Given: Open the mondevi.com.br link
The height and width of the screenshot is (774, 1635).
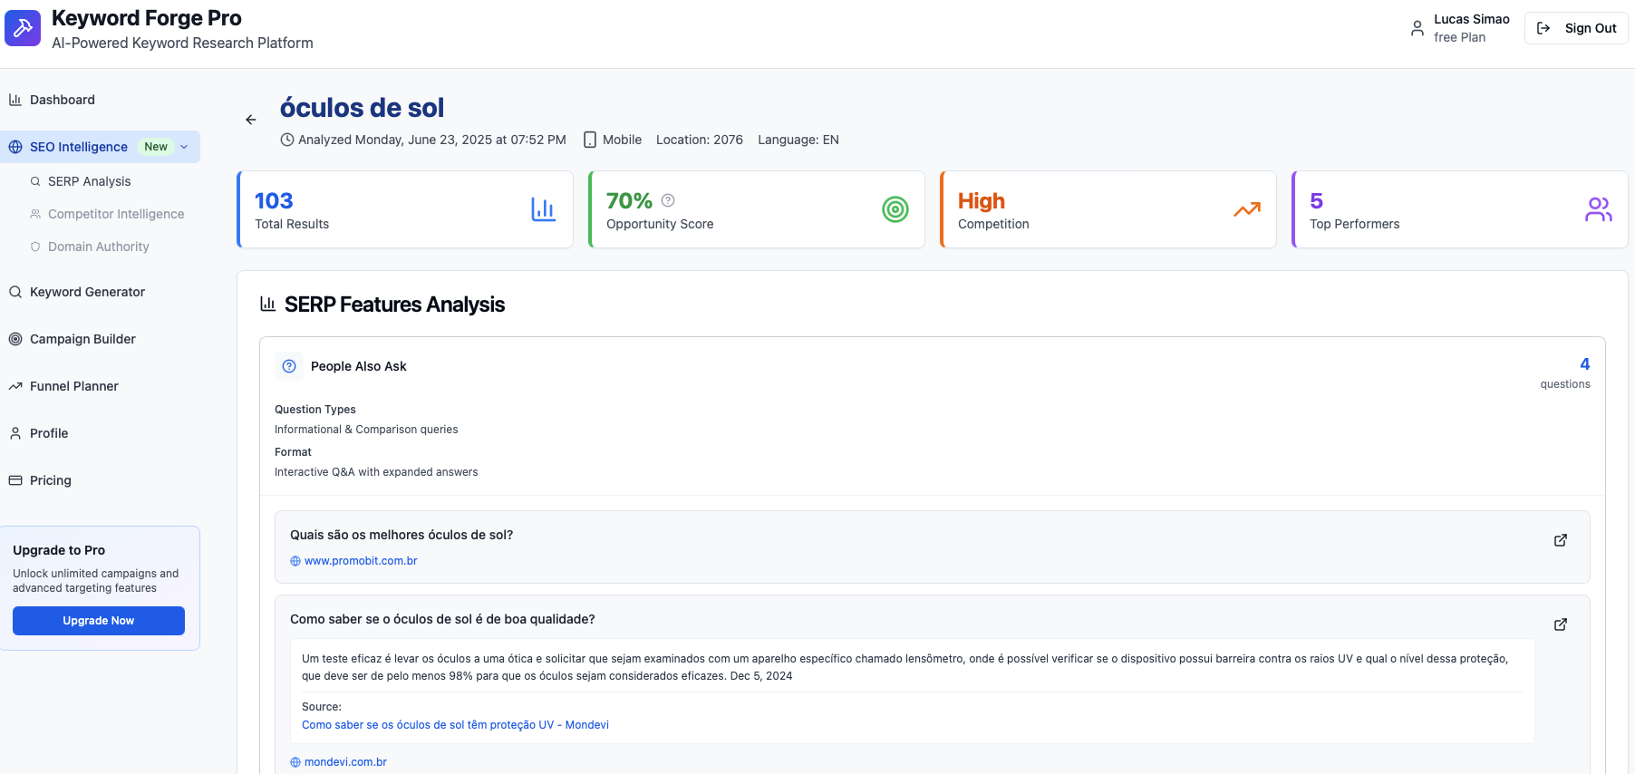Looking at the screenshot, I should [x=345, y=762].
